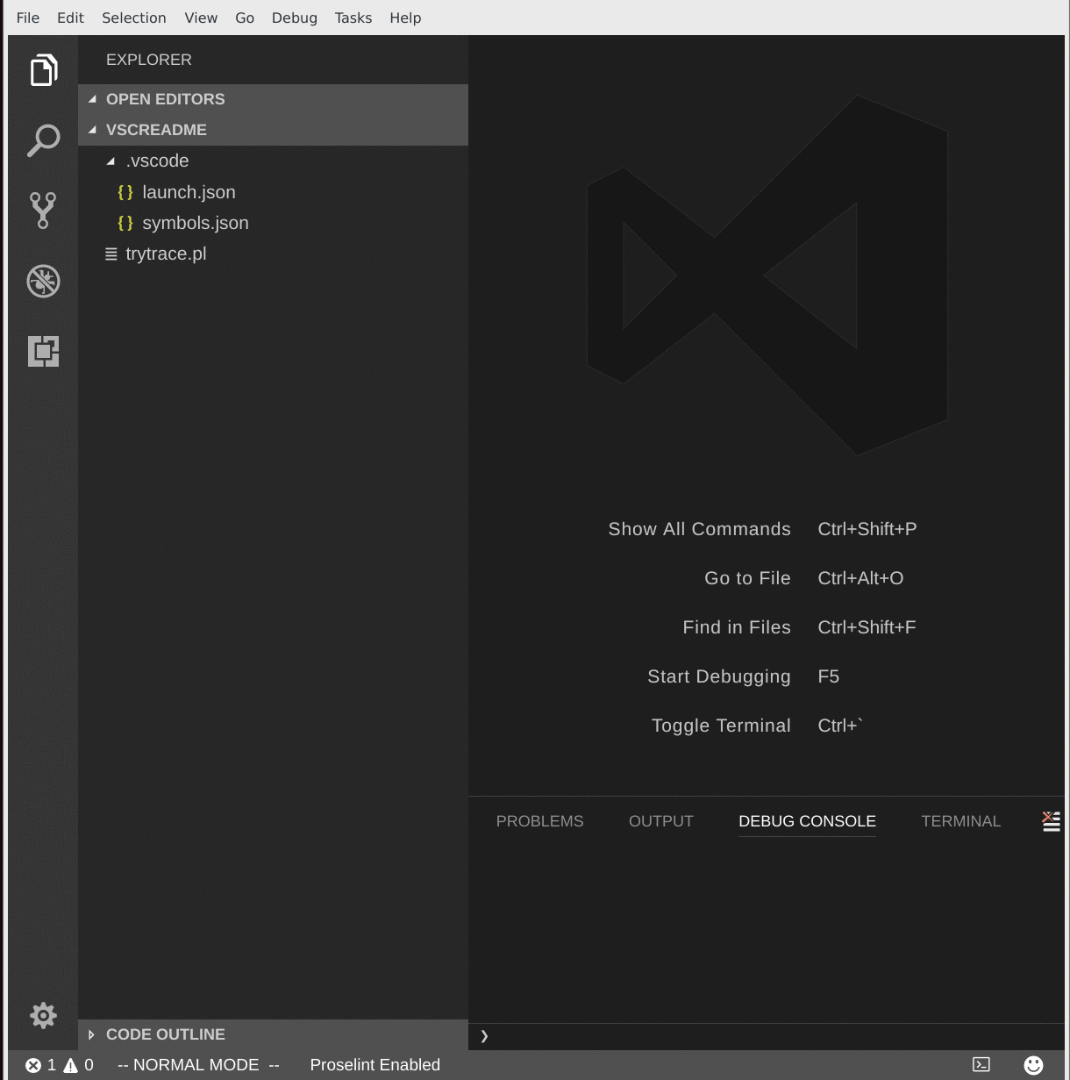Image resolution: width=1070 pixels, height=1080 pixels.
Task: Collapse the OPEN EDITORS section
Action: 92,99
